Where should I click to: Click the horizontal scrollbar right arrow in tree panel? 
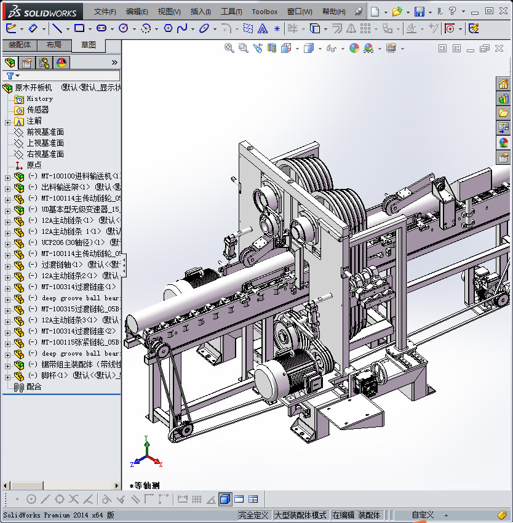(116, 485)
